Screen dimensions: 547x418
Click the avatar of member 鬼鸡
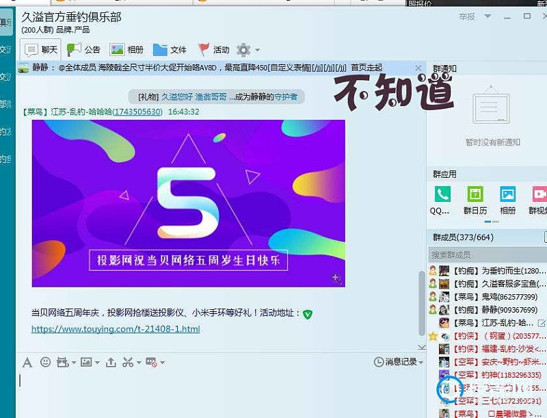click(x=444, y=297)
